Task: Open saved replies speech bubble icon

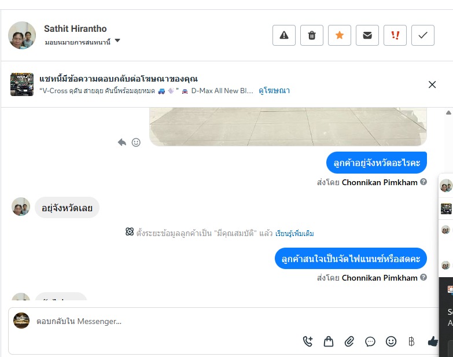Action: coord(370,341)
